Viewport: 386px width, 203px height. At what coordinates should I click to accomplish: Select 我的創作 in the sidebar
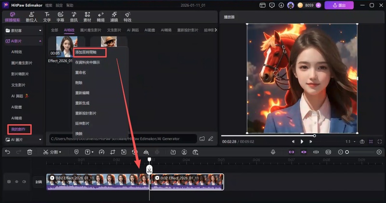[19, 129]
